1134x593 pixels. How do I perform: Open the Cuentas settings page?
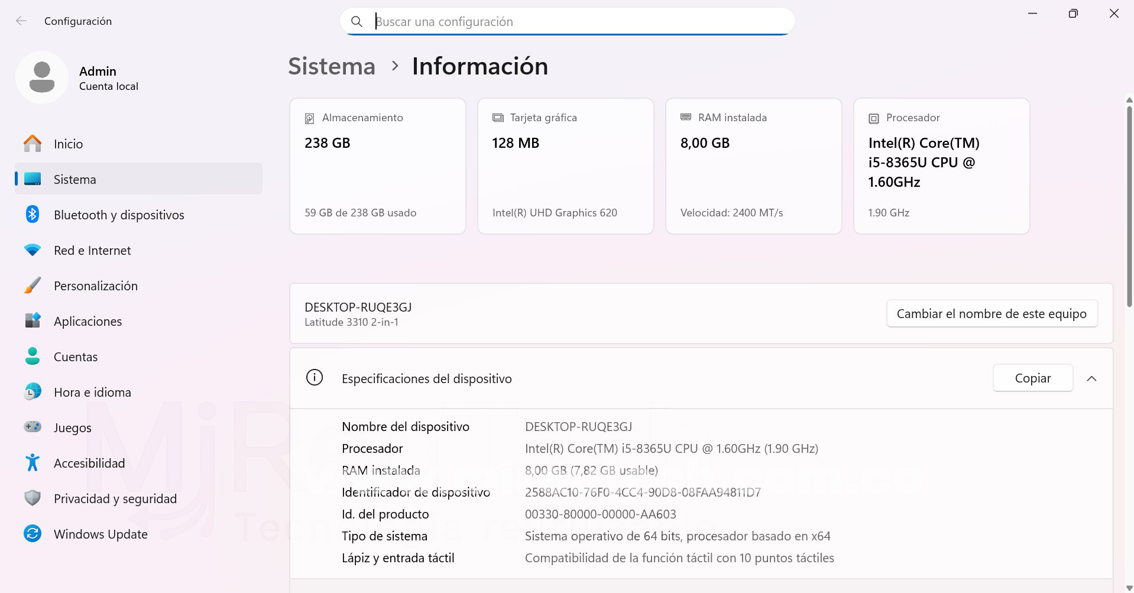pos(76,357)
